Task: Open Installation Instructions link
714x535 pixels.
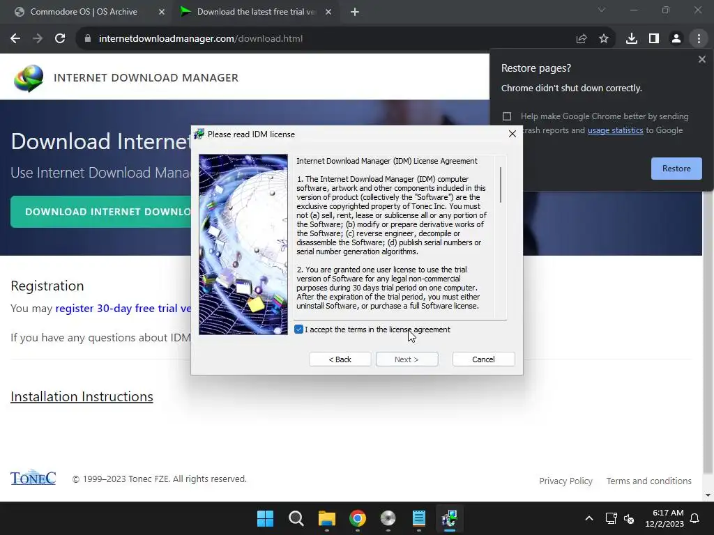Action: (x=82, y=396)
